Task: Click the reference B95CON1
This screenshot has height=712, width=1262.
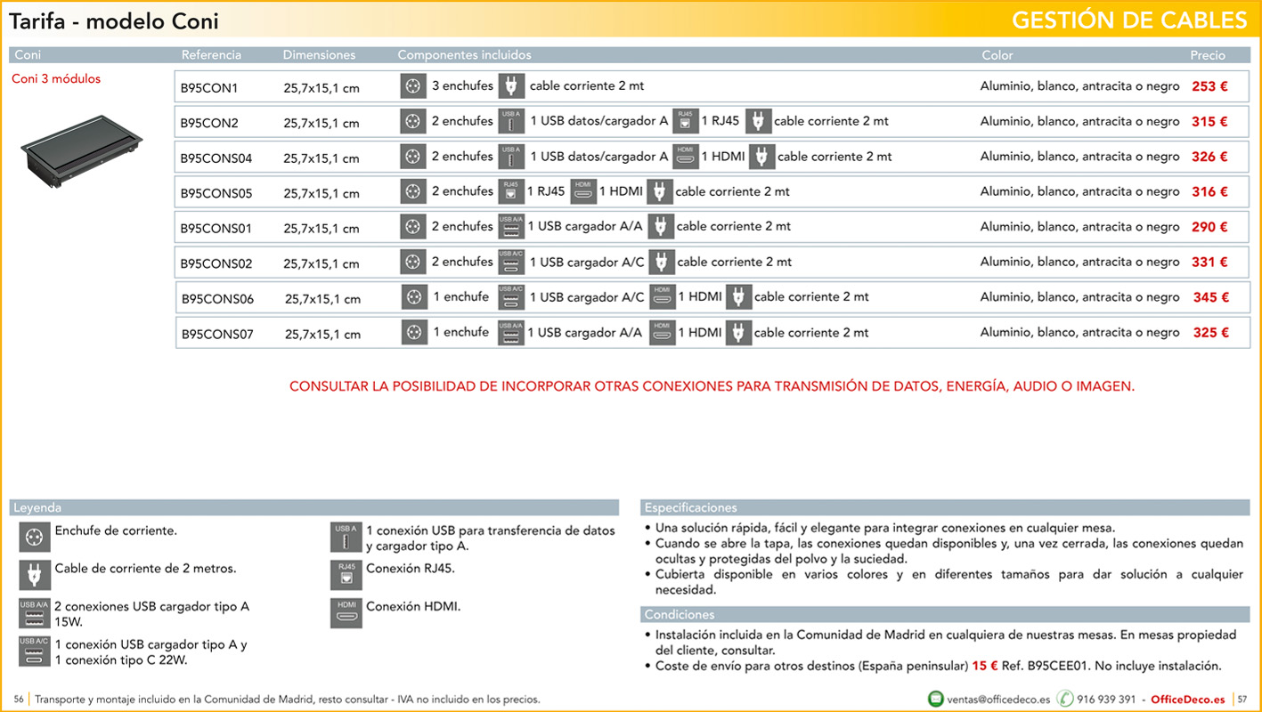Action: point(209,88)
